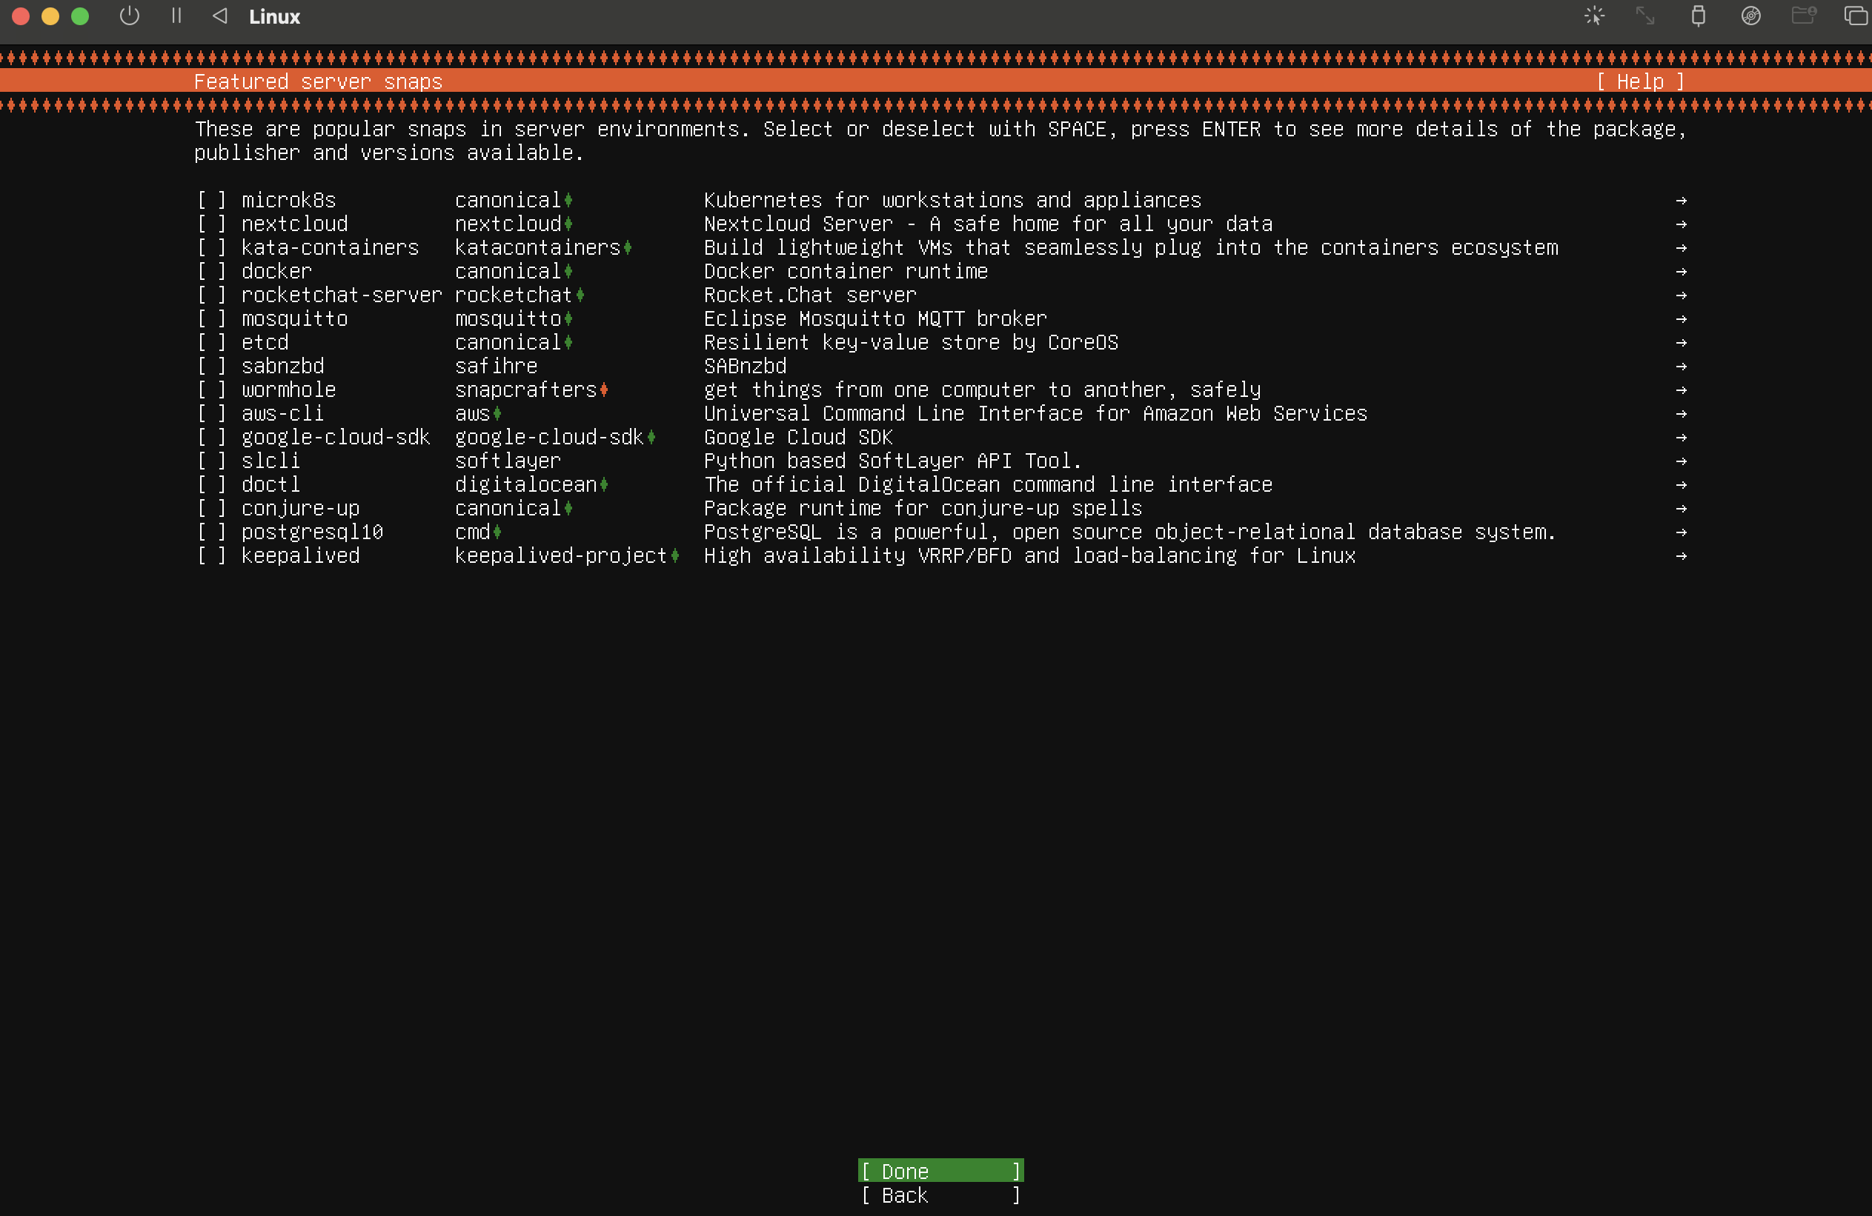Click description 'Python based SoftLayer API Tool.'
The height and width of the screenshot is (1216, 1872).
(893, 461)
